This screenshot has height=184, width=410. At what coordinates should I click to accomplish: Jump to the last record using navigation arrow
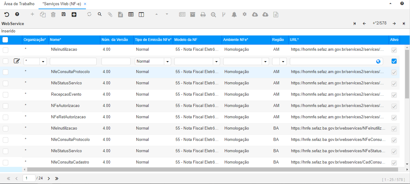tap(404, 24)
